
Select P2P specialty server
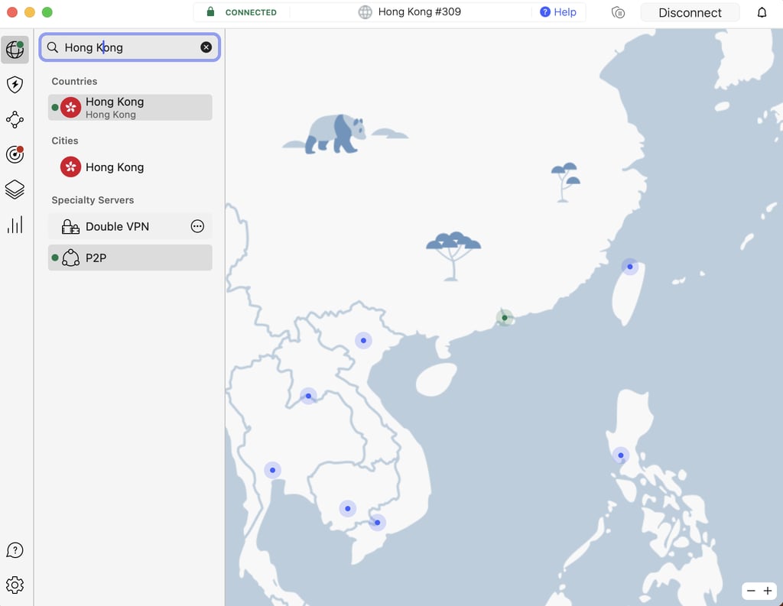[130, 258]
